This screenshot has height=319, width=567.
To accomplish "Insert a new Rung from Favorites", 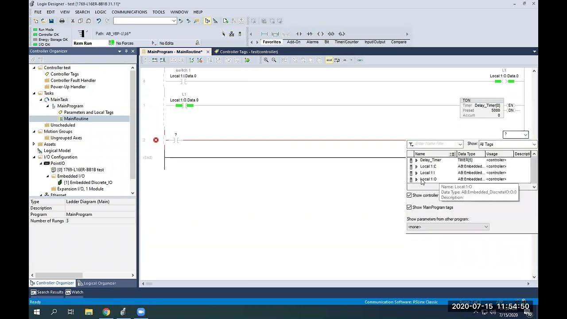I will 264,34.
